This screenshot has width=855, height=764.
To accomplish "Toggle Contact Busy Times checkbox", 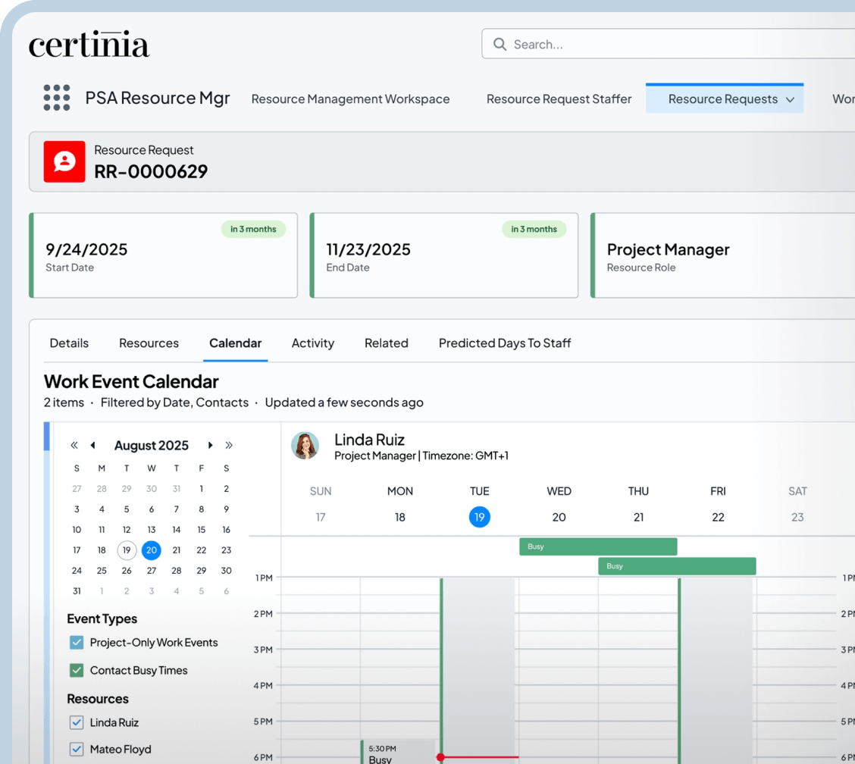I will (77, 671).
